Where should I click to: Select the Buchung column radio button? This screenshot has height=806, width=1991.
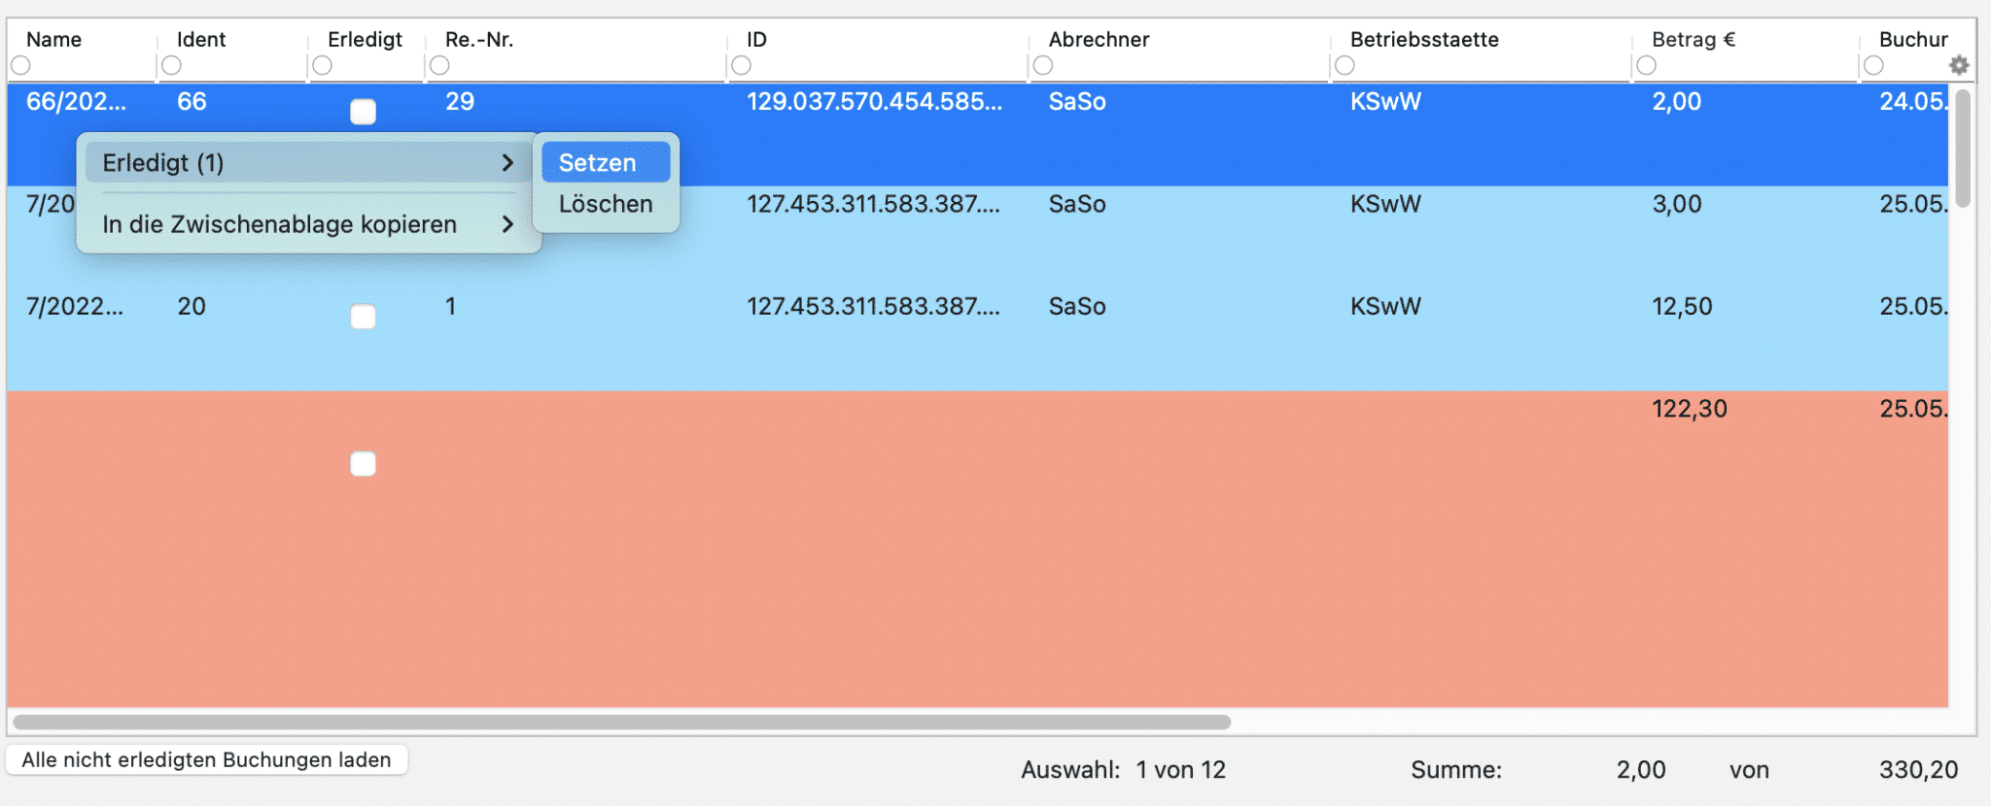tap(1873, 65)
